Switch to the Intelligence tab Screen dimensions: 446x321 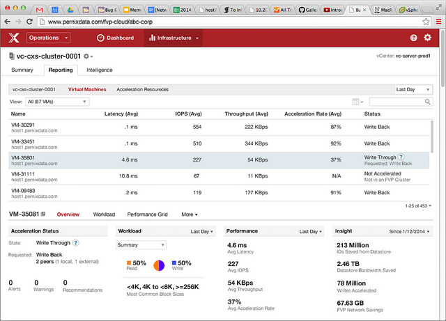[x=100, y=70]
